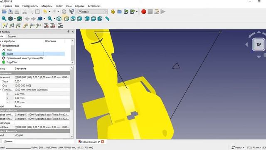Click the Make Link icon

126,12
